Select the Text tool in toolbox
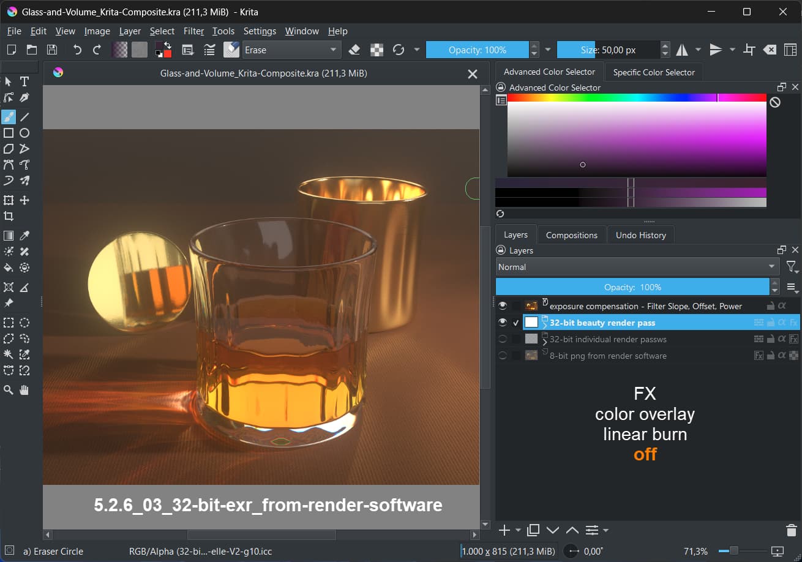The height and width of the screenshot is (562, 802). pos(24,81)
